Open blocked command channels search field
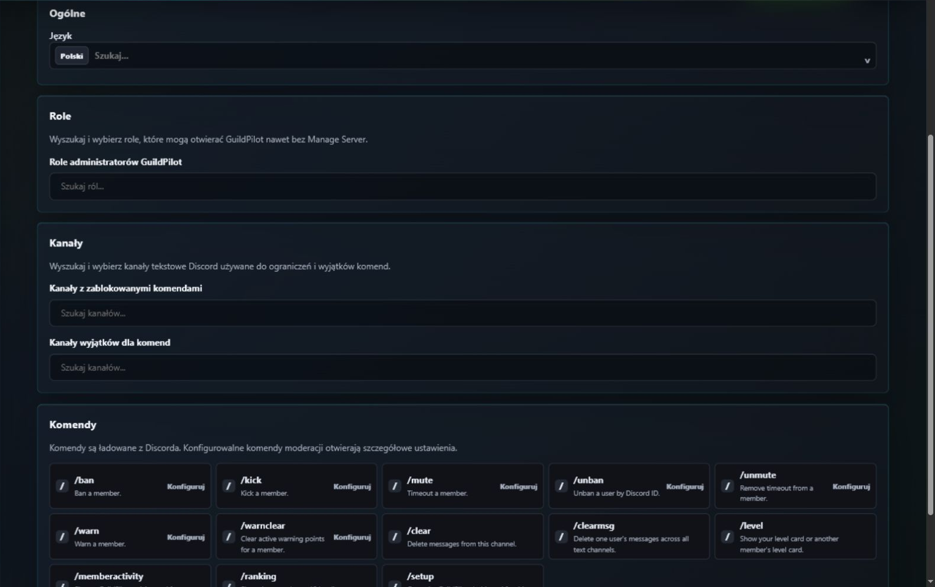This screenshot has width=935, height=587. click(x=462, y=313)
